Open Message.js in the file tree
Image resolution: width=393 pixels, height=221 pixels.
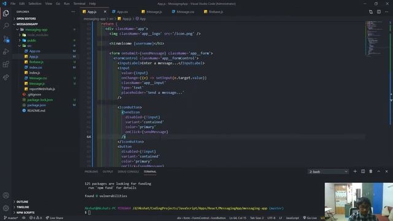[37, 83]
